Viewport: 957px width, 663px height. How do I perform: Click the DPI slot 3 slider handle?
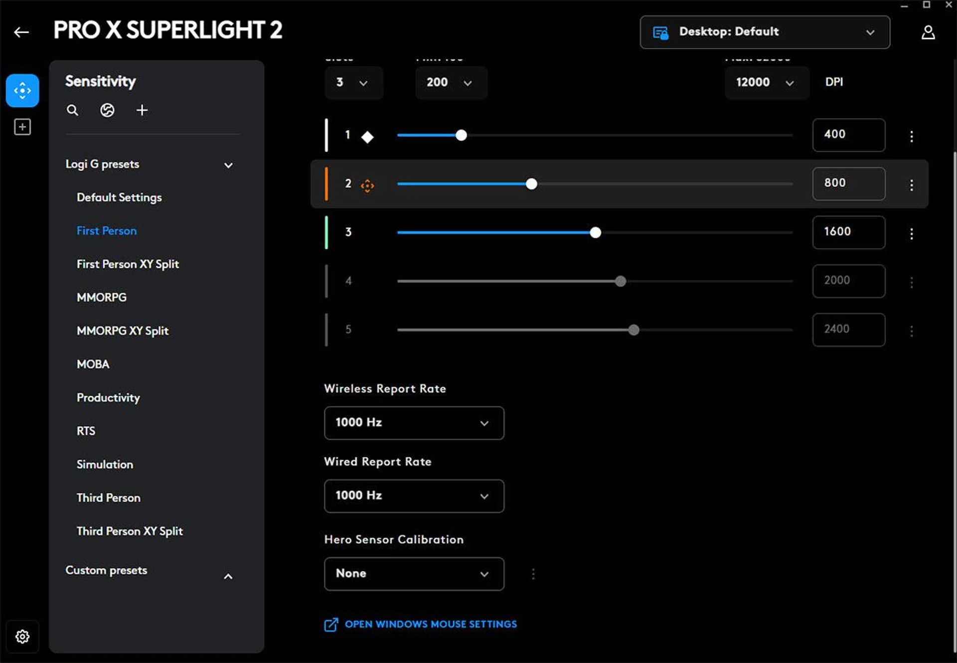click(595, 233)
